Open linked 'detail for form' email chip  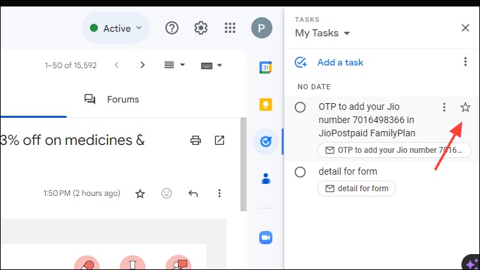(356, 189)
